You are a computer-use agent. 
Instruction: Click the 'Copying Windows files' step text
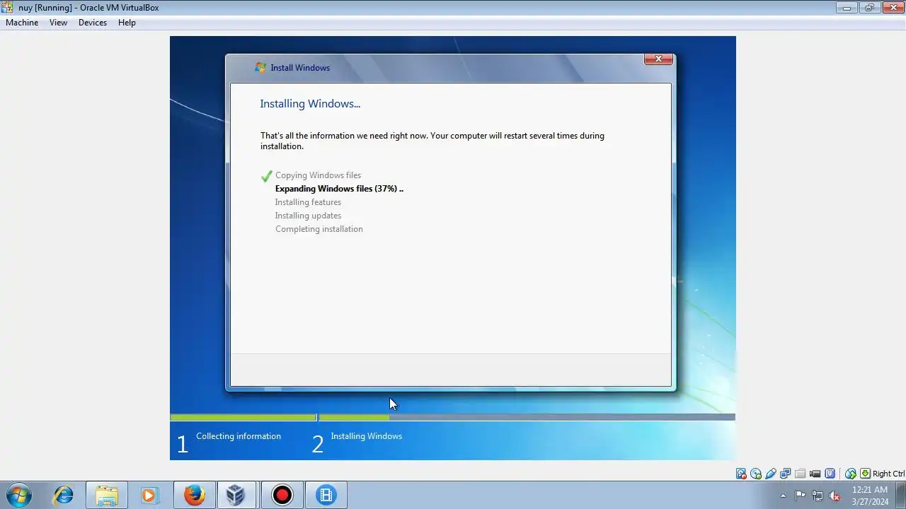click(318, 175)
